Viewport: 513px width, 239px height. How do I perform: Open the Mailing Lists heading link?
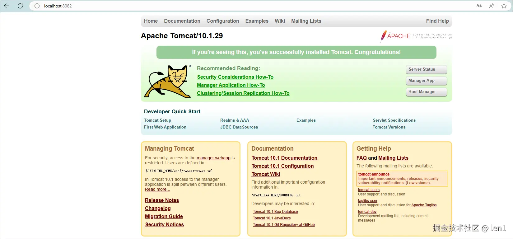coord(393,158)
